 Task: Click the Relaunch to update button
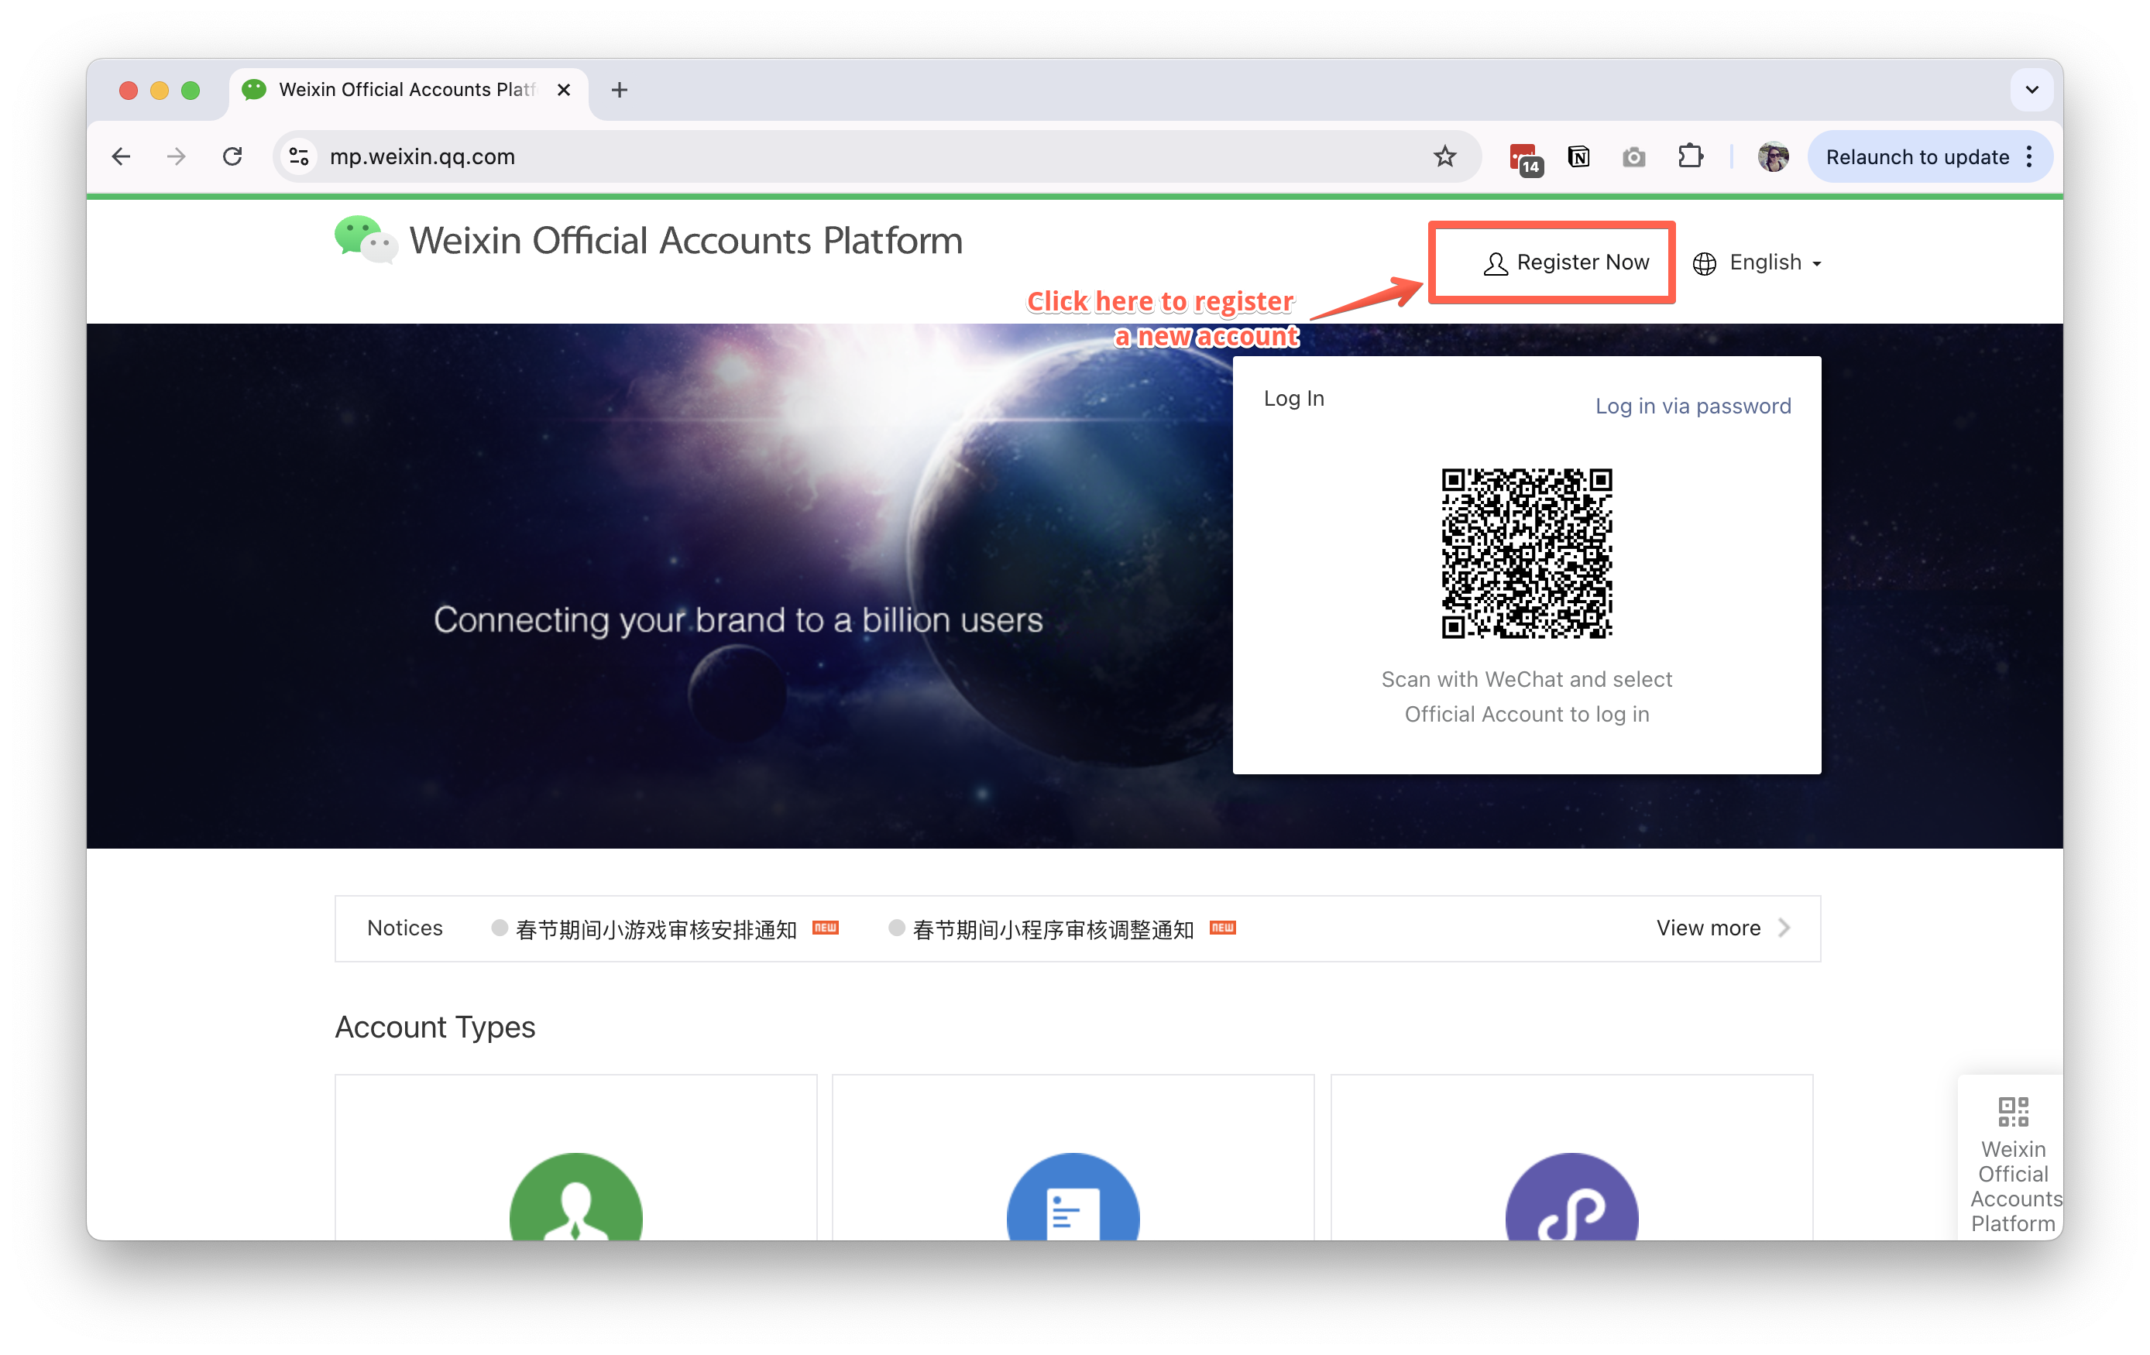click(x=1918, y=156)
